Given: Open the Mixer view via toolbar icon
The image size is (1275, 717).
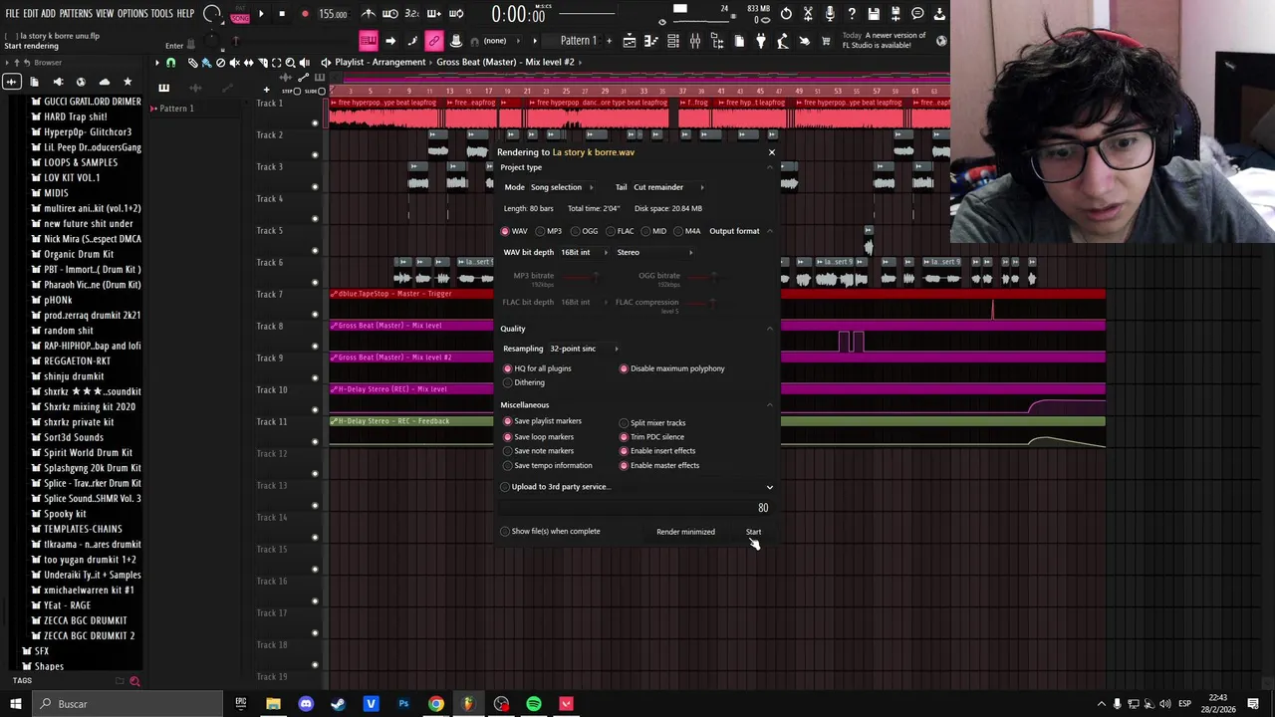Looking at the screenshot, I should 695,41.
